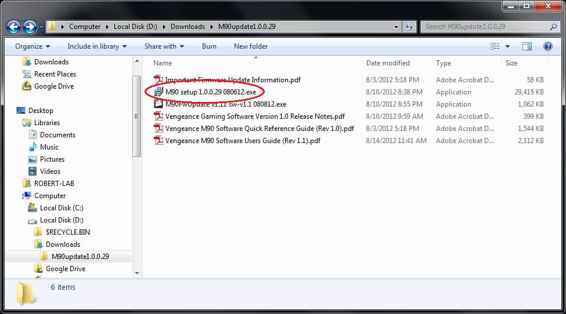The image size is (566, 314).
Task: Select ROBERT-LAB user folder
Action: tap(54, 184)
